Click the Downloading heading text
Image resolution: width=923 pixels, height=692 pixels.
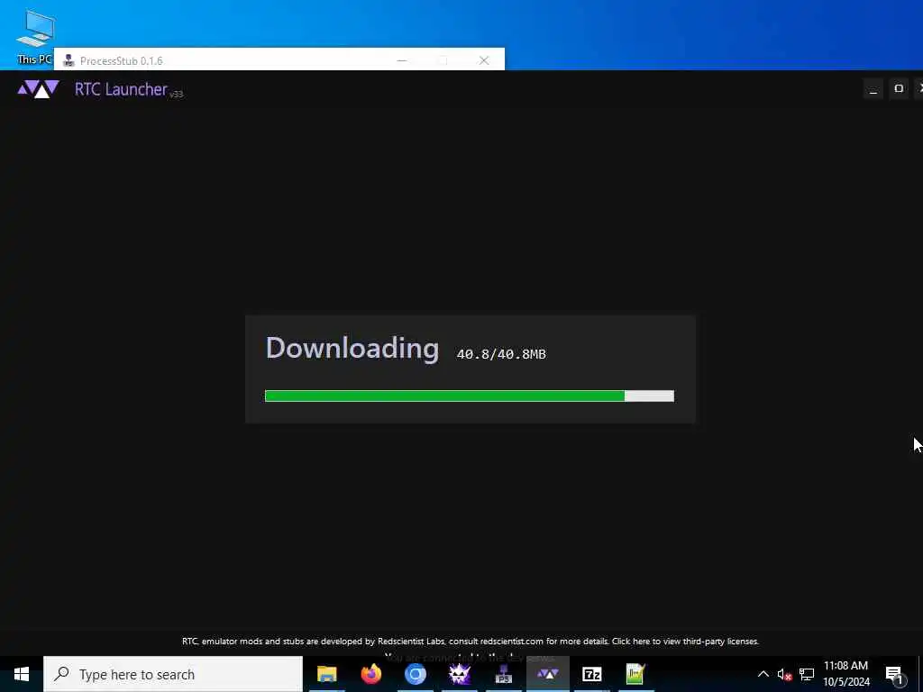pyautogui.click(x=352, y=348)
